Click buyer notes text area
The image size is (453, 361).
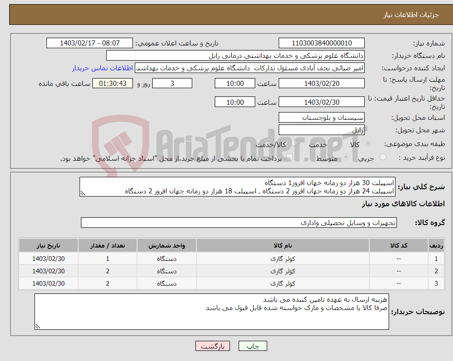212,312
